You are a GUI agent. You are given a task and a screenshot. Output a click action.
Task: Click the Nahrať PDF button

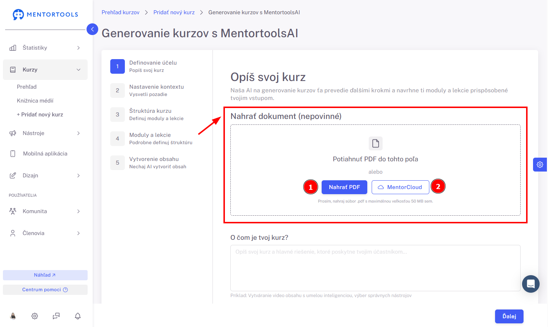pyautogui.click(x=344, y=187)
